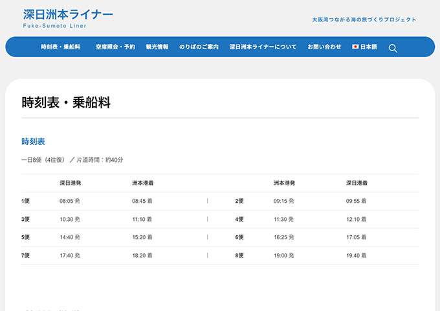
Task: Select the 2便 row label
Action: (x=239, y=201)
